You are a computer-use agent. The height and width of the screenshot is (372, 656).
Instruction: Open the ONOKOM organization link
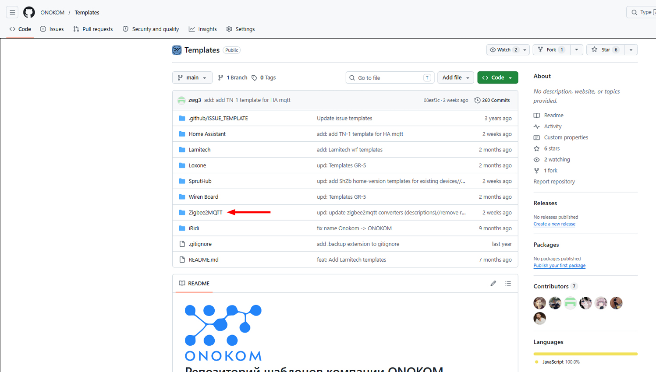pos(52,12)
